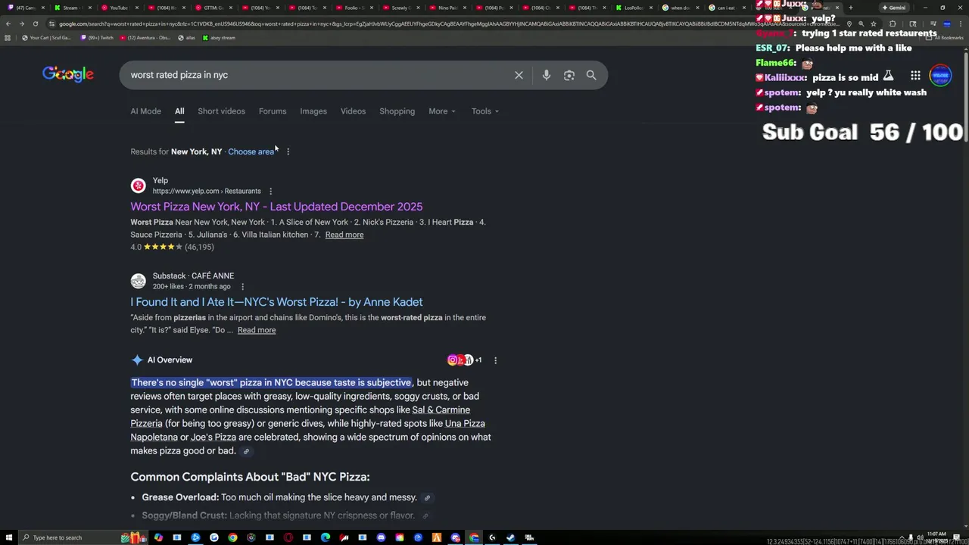Click in the Google search input field
This screenshot has height=545, width=969.
click(318, 75)
